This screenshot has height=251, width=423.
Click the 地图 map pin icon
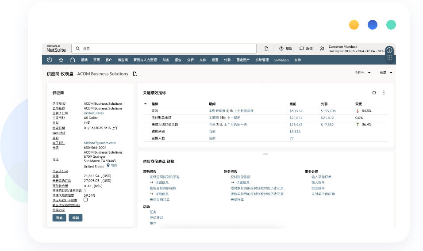(x=108, y=165)
